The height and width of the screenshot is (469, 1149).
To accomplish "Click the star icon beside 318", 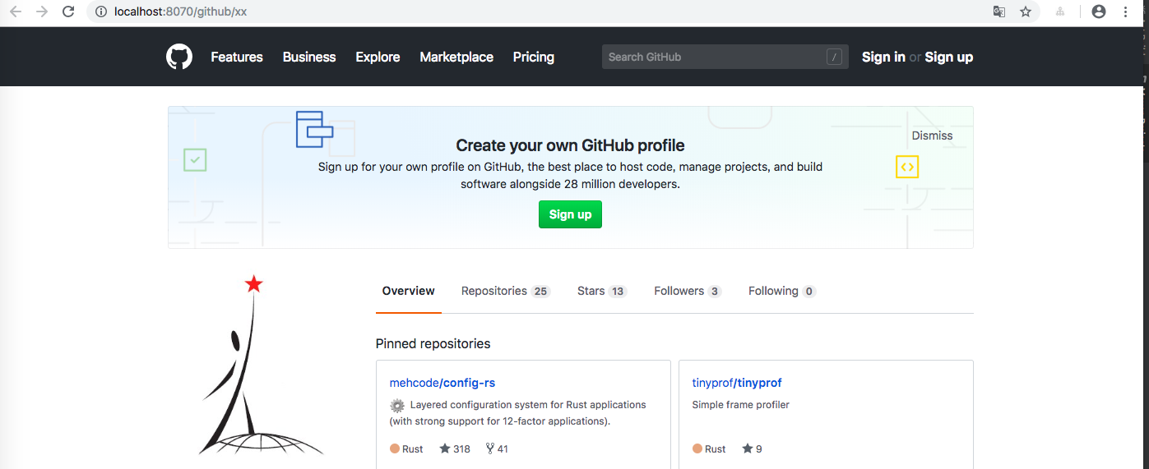I will [445, 448].
